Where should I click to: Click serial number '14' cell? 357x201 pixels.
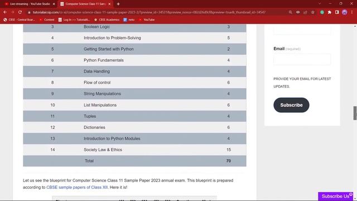coord(52,150)
